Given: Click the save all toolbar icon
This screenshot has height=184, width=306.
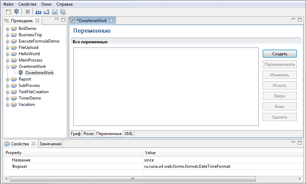Looking at the screenshot, I should pos(63,12).
